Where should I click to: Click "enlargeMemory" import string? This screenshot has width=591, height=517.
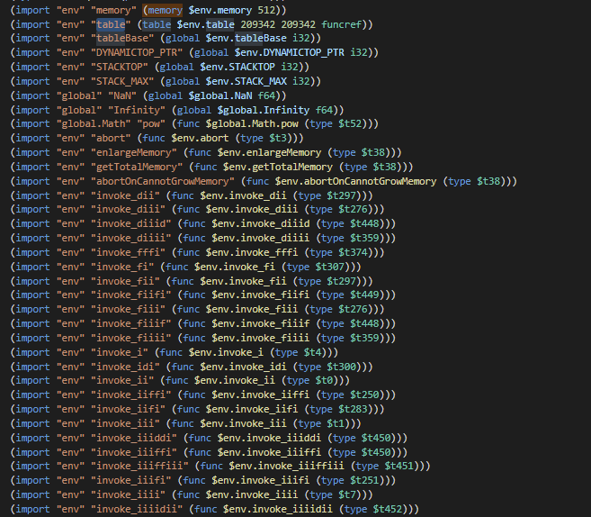click(x=134, y=153)
